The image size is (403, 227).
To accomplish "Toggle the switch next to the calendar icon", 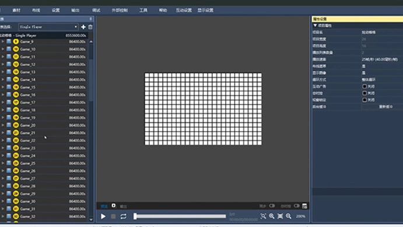I will pos(297,205).
